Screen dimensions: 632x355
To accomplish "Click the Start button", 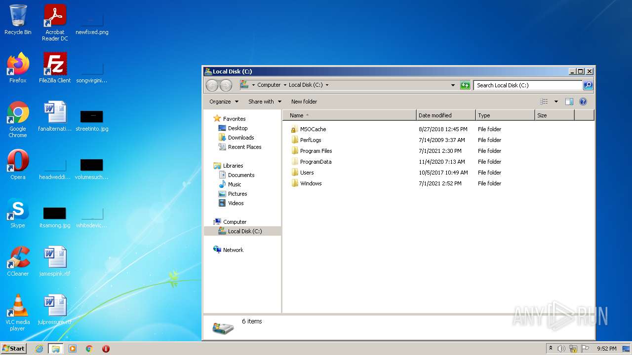I will [x=13, y=348].
